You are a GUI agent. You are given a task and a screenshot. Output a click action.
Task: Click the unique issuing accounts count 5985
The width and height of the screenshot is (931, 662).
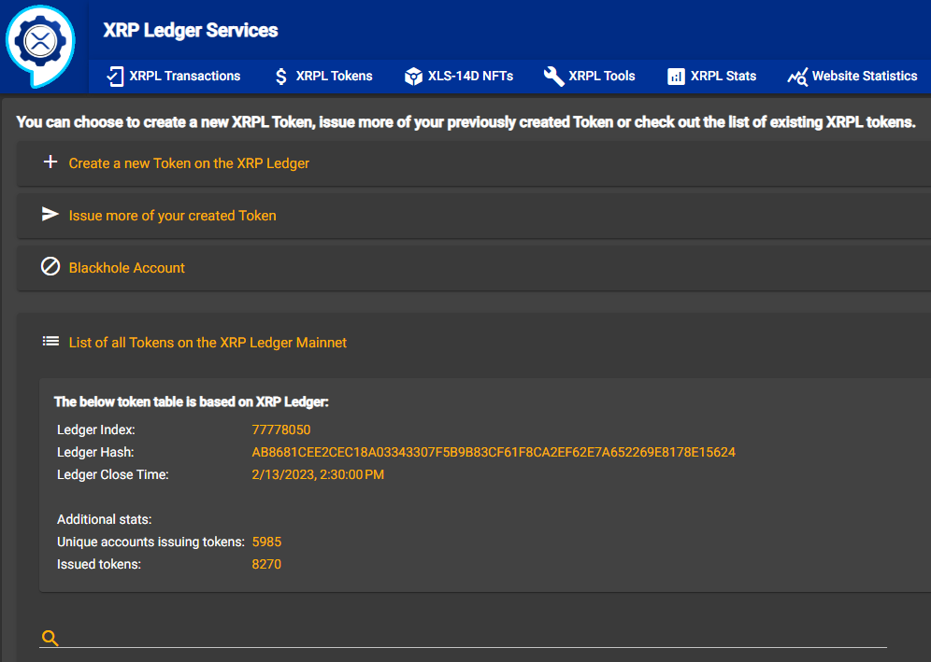(x=266, y=542)
